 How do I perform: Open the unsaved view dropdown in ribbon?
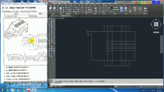(x=115, y=10)
